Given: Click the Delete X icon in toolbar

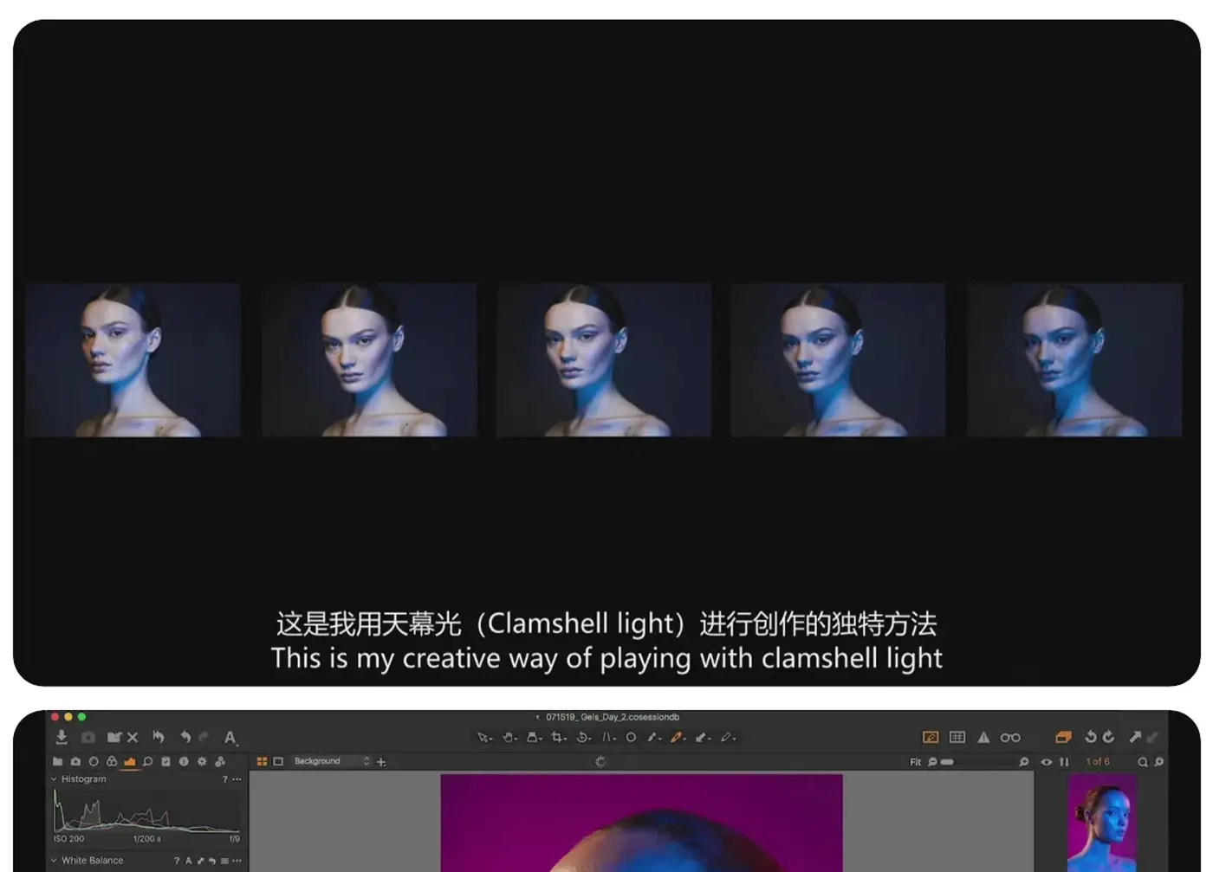Looking at the screenshot, I should 133,738.
